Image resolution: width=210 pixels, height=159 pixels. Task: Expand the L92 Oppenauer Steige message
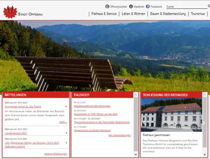point(66,143)
